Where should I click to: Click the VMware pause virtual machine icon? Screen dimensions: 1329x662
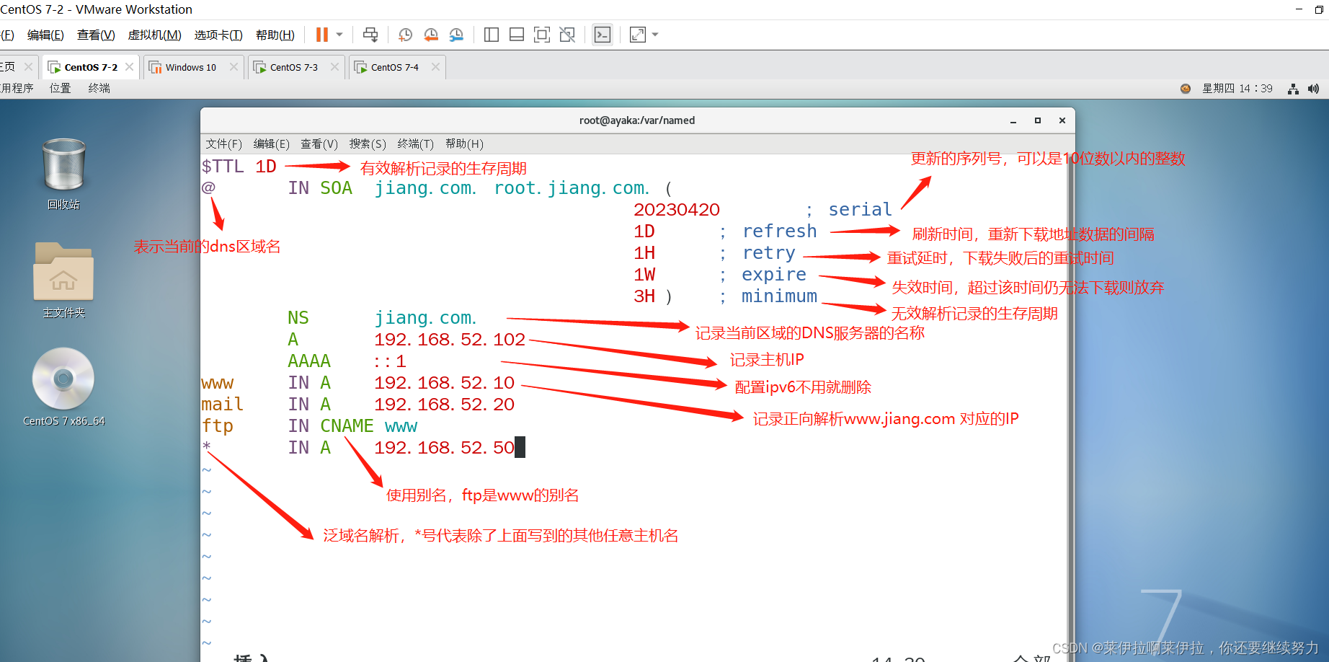pyautogui.click(x=322, y=35)
